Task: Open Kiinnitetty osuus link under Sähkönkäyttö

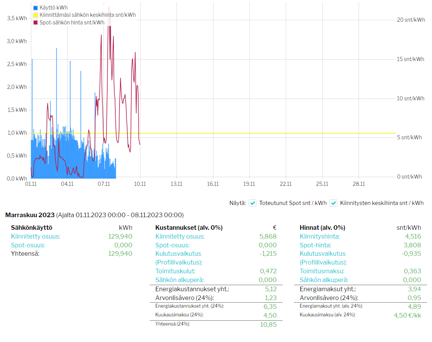Action: coord(36,236)
